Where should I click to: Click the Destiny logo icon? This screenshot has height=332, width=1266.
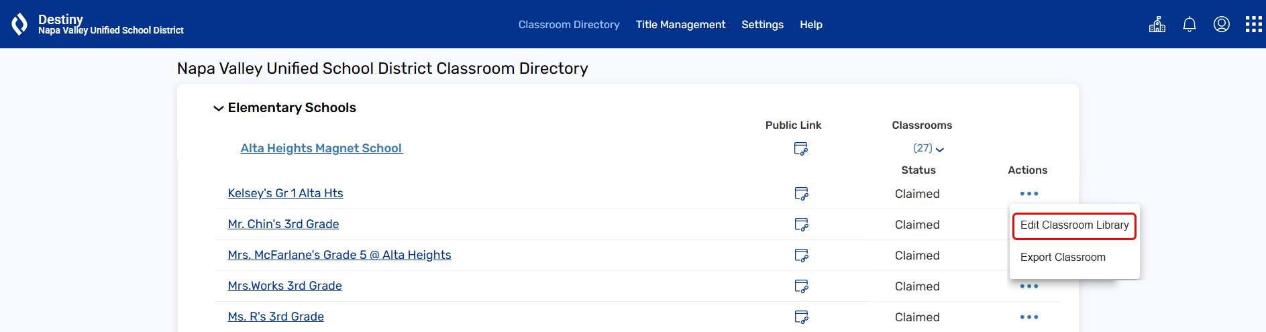pos(19,24)
